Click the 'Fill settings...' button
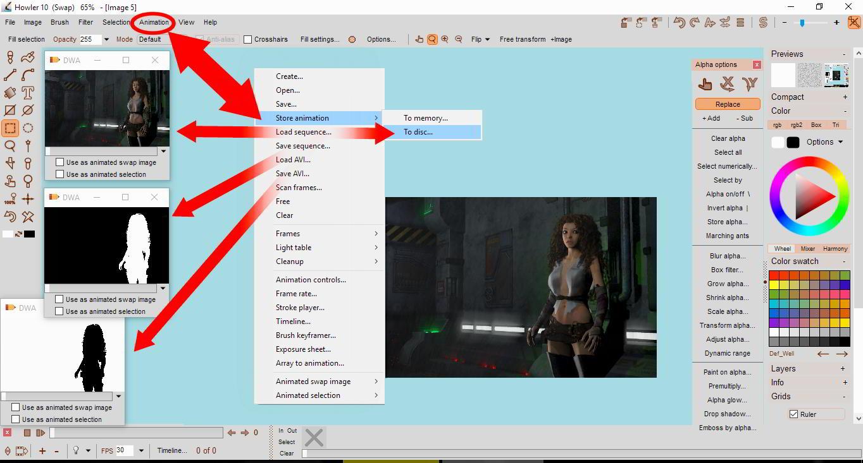This screenshot has height=463, width=863. click(x=320, y=39)
